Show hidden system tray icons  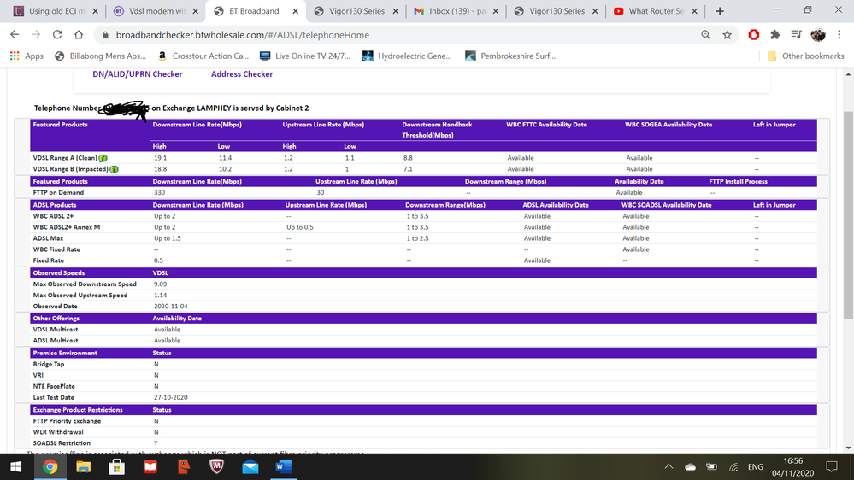[x=668, y=467]
